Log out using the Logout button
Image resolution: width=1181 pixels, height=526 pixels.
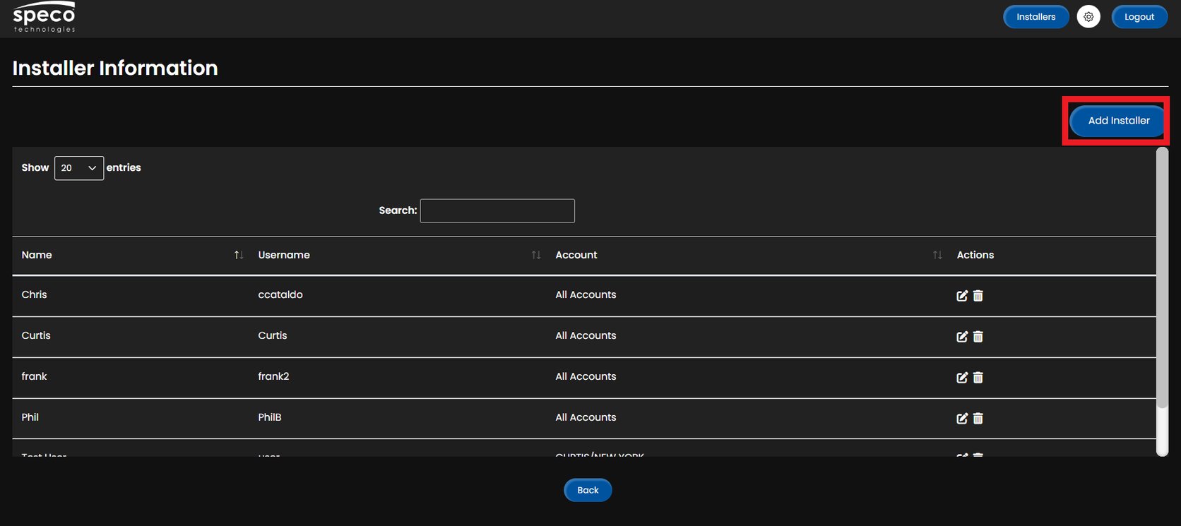(1139, 17)
